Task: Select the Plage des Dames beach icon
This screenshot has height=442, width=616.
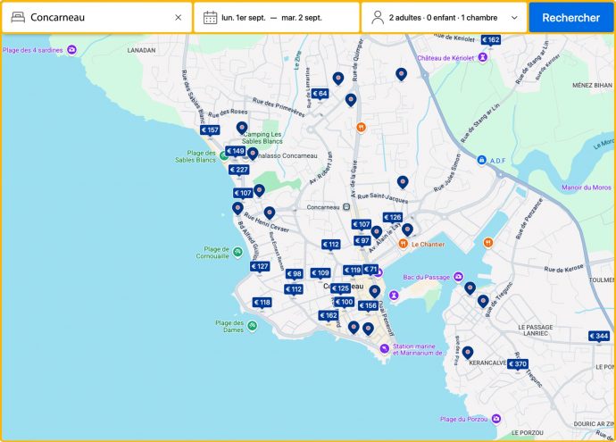Action: point(253,326)
